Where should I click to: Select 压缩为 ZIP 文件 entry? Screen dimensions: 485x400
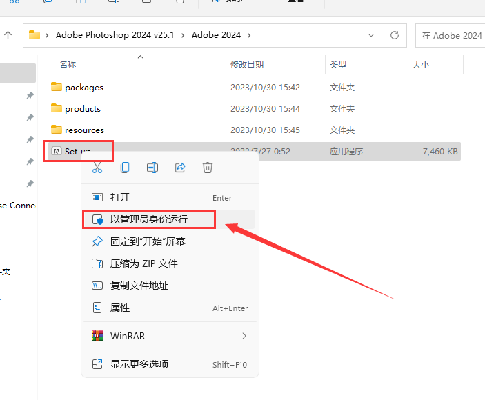coord(170,263)
